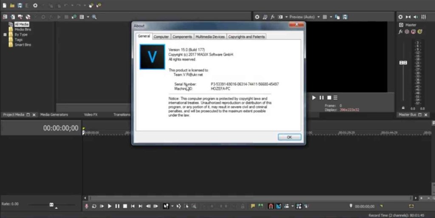Click the Master Bus volume fader handle

(x=403, y=63)
